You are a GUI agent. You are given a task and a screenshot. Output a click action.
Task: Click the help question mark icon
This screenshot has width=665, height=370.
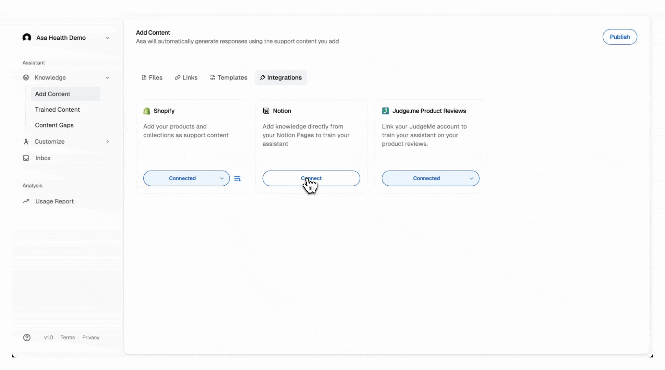coord(27,337)
